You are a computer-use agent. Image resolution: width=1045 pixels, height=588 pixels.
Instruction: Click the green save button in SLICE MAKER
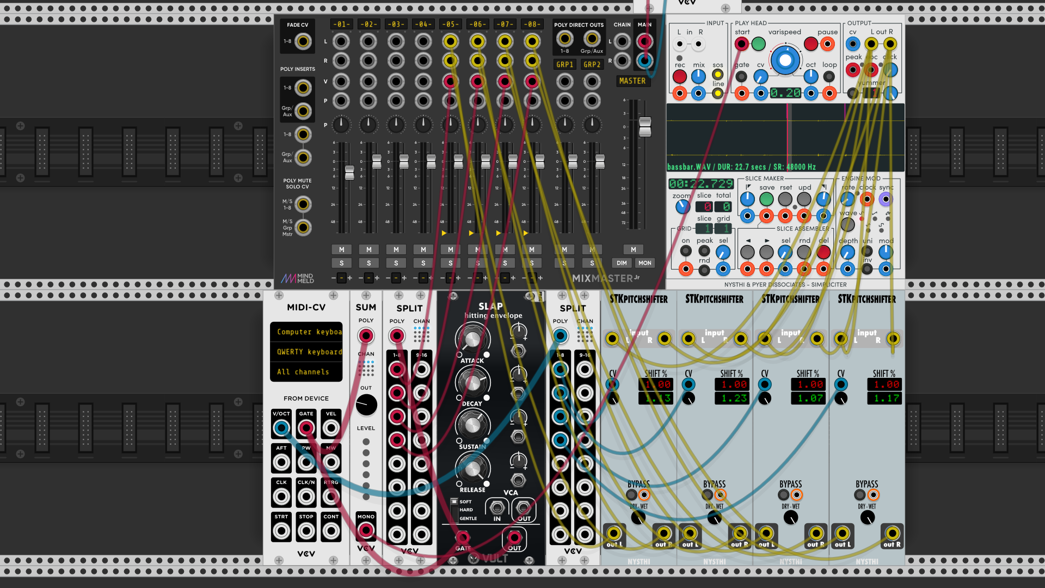pos(766,199)
